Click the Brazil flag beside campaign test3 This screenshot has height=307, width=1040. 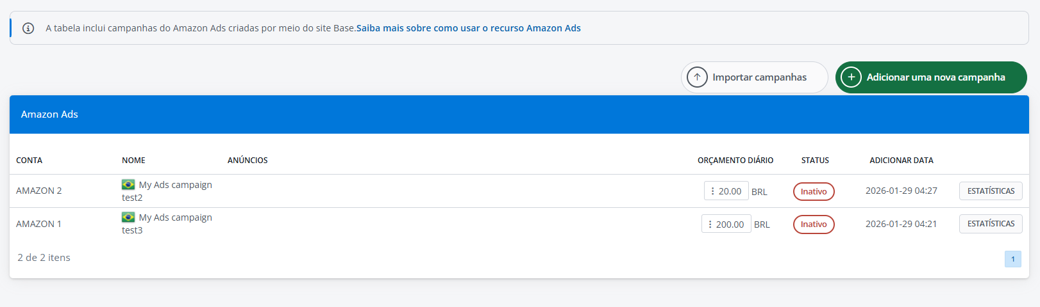tap(128, 217)
